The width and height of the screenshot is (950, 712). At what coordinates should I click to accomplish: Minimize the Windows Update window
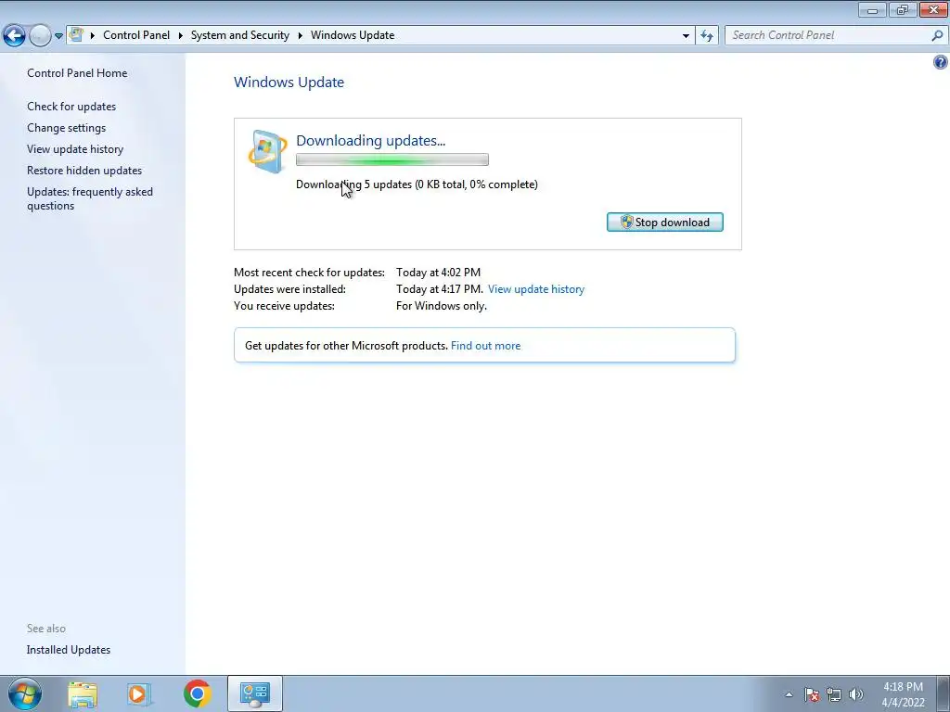coord(872,9)
